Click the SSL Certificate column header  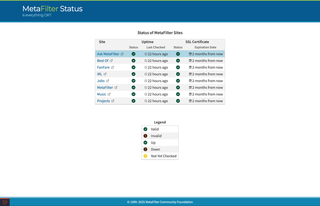[197, 42]
